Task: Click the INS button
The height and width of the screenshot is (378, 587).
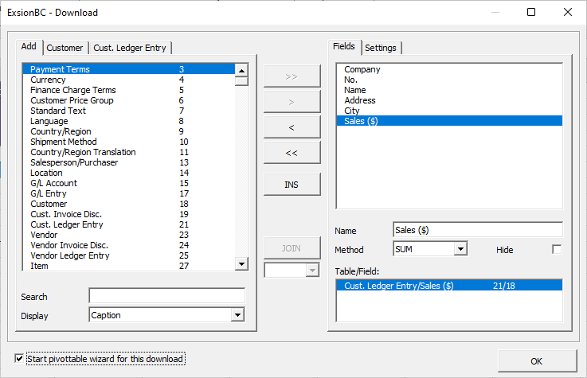Action: coord(292,185)
